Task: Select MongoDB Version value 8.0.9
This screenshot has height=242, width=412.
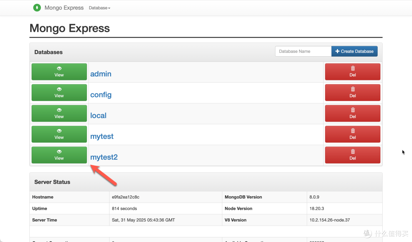Action: click(x=314, y=197)
